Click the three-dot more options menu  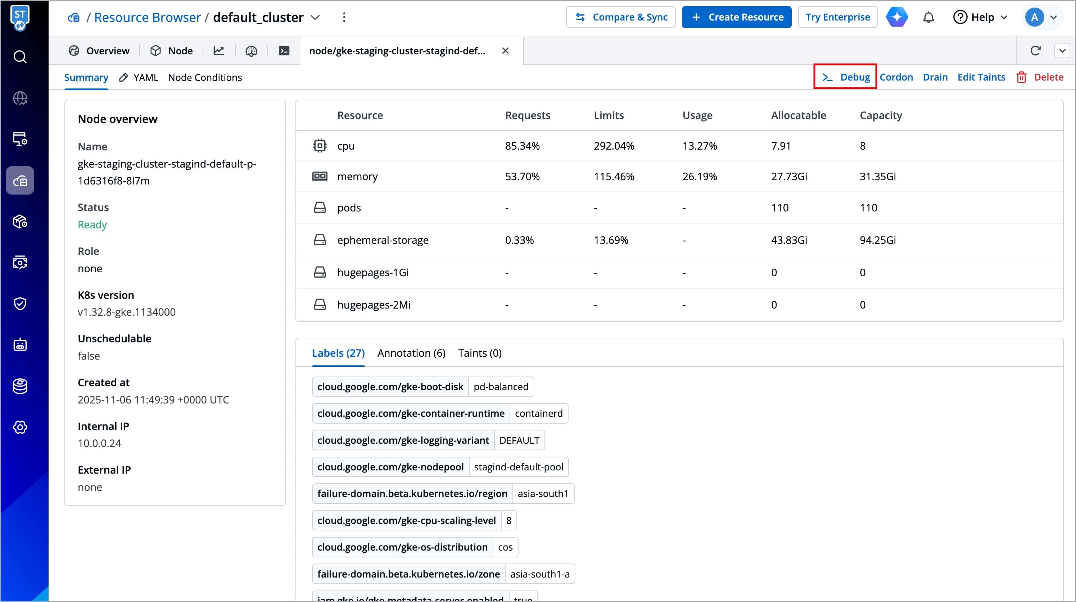coord(344,18)
